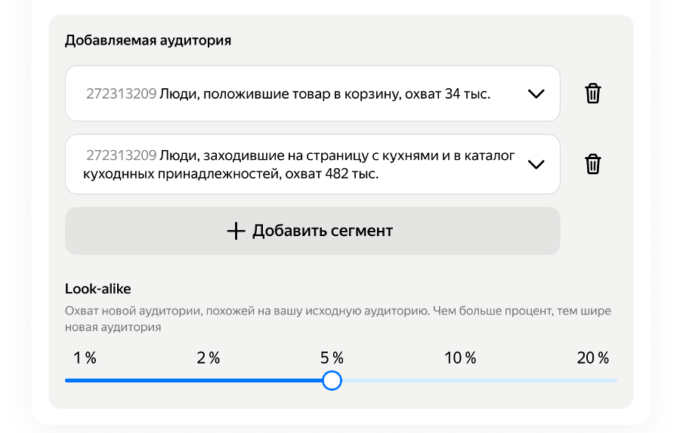Set Look-alike reach to 1 %
Screen dimensions: 683x433
coord(85,358)
